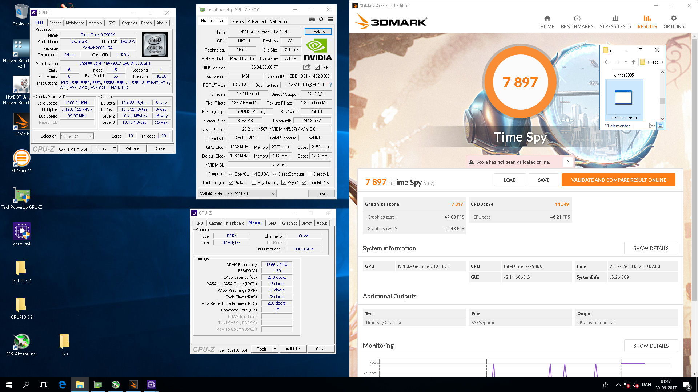The height and width of the screenshot is (392, 698).
Task: Click VALIDATE AND COMPARE RESULT ONLINE
Action: pos(618,180)
